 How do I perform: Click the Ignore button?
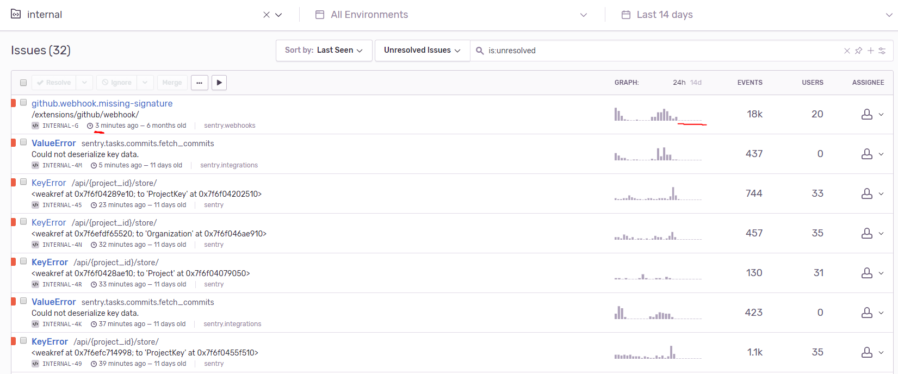pyautogui.click(x=116, y=83)
